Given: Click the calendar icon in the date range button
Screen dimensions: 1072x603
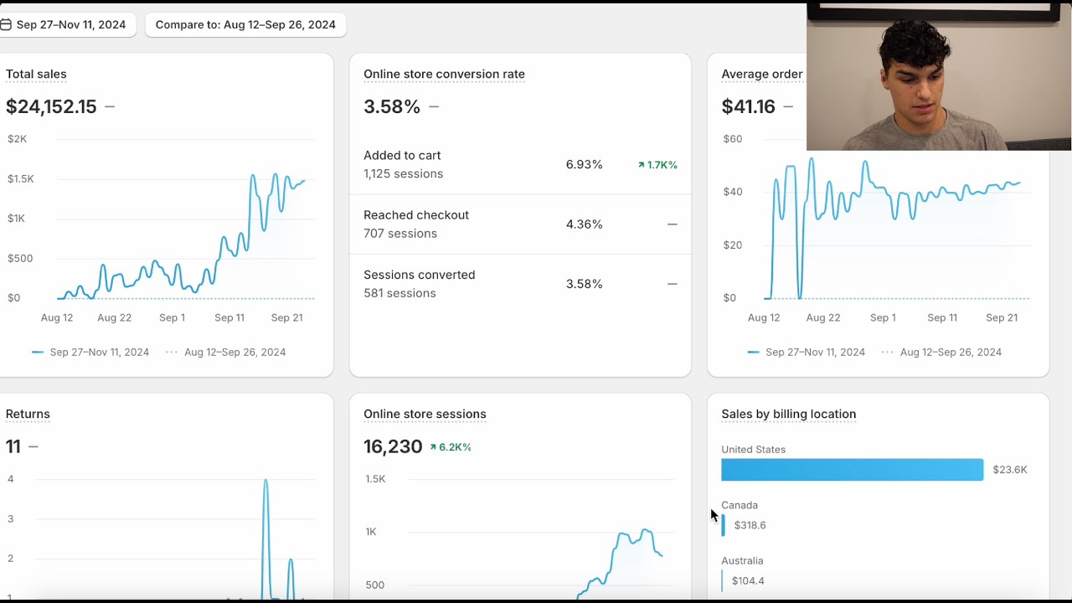Looking at the screenshot, I should (x=6, y=25).
